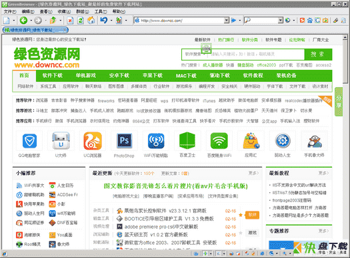Stop loading with the red X page icon
The height and width of the screenshot is (258, 350).
click(70, 21)
